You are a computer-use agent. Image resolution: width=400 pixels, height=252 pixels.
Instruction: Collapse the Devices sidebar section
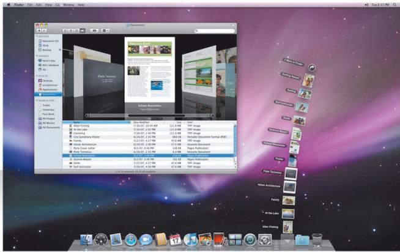pyautogui.click(x=37, y=37)
